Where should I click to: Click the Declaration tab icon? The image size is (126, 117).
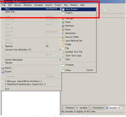91,108
